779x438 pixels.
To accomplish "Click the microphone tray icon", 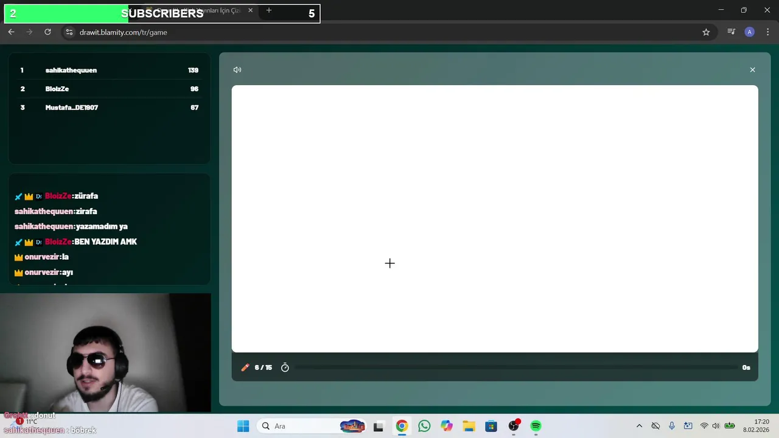I will (672, 426).
